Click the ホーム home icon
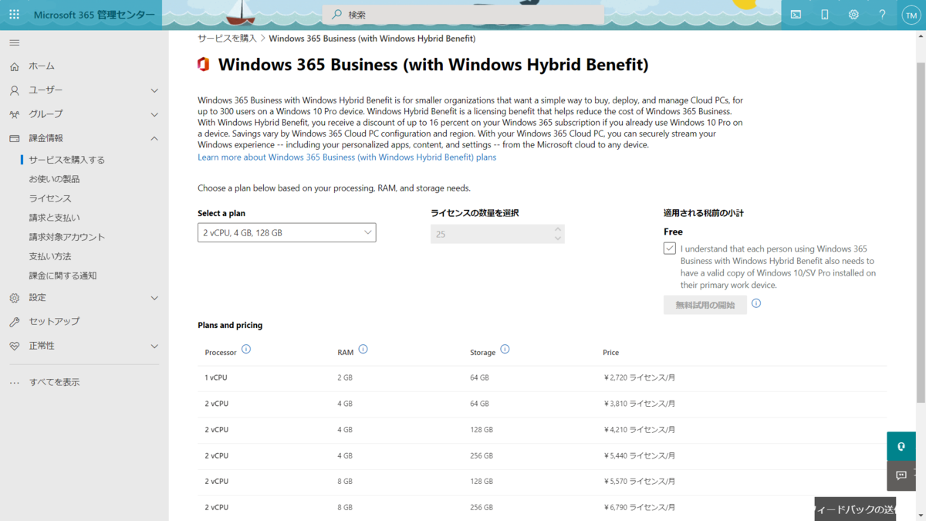Image resolution: width=926 pixels, height=521 pixels. [x=15, y=66]
